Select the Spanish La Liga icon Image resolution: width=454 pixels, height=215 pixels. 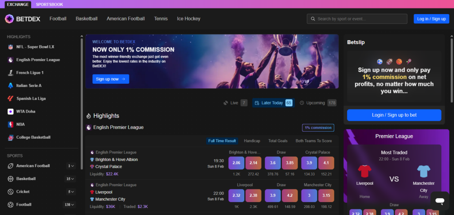11,98
